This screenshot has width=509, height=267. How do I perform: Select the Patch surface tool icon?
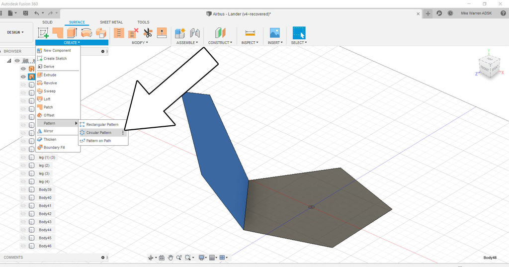[x=58, y=33]
